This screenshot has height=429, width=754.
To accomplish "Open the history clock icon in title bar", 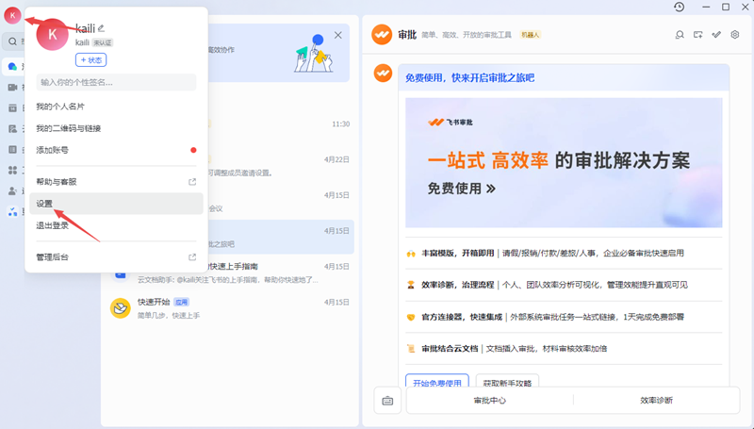I will pyautogui.click(x=679, y=7).
